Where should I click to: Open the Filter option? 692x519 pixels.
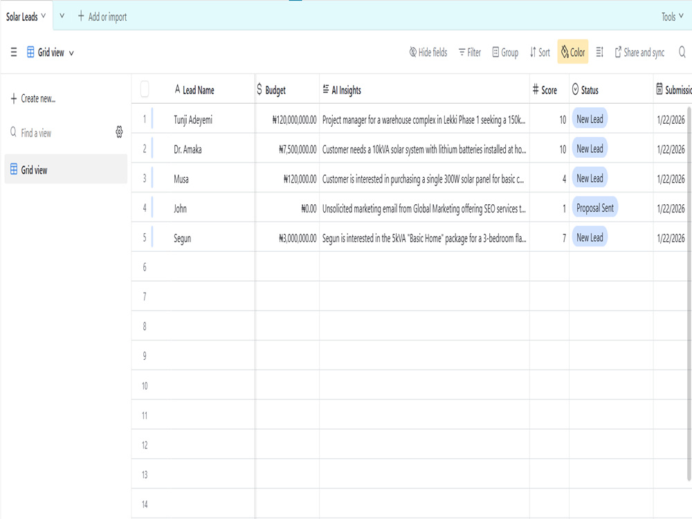pyautogui.click(x=470, y=53)
